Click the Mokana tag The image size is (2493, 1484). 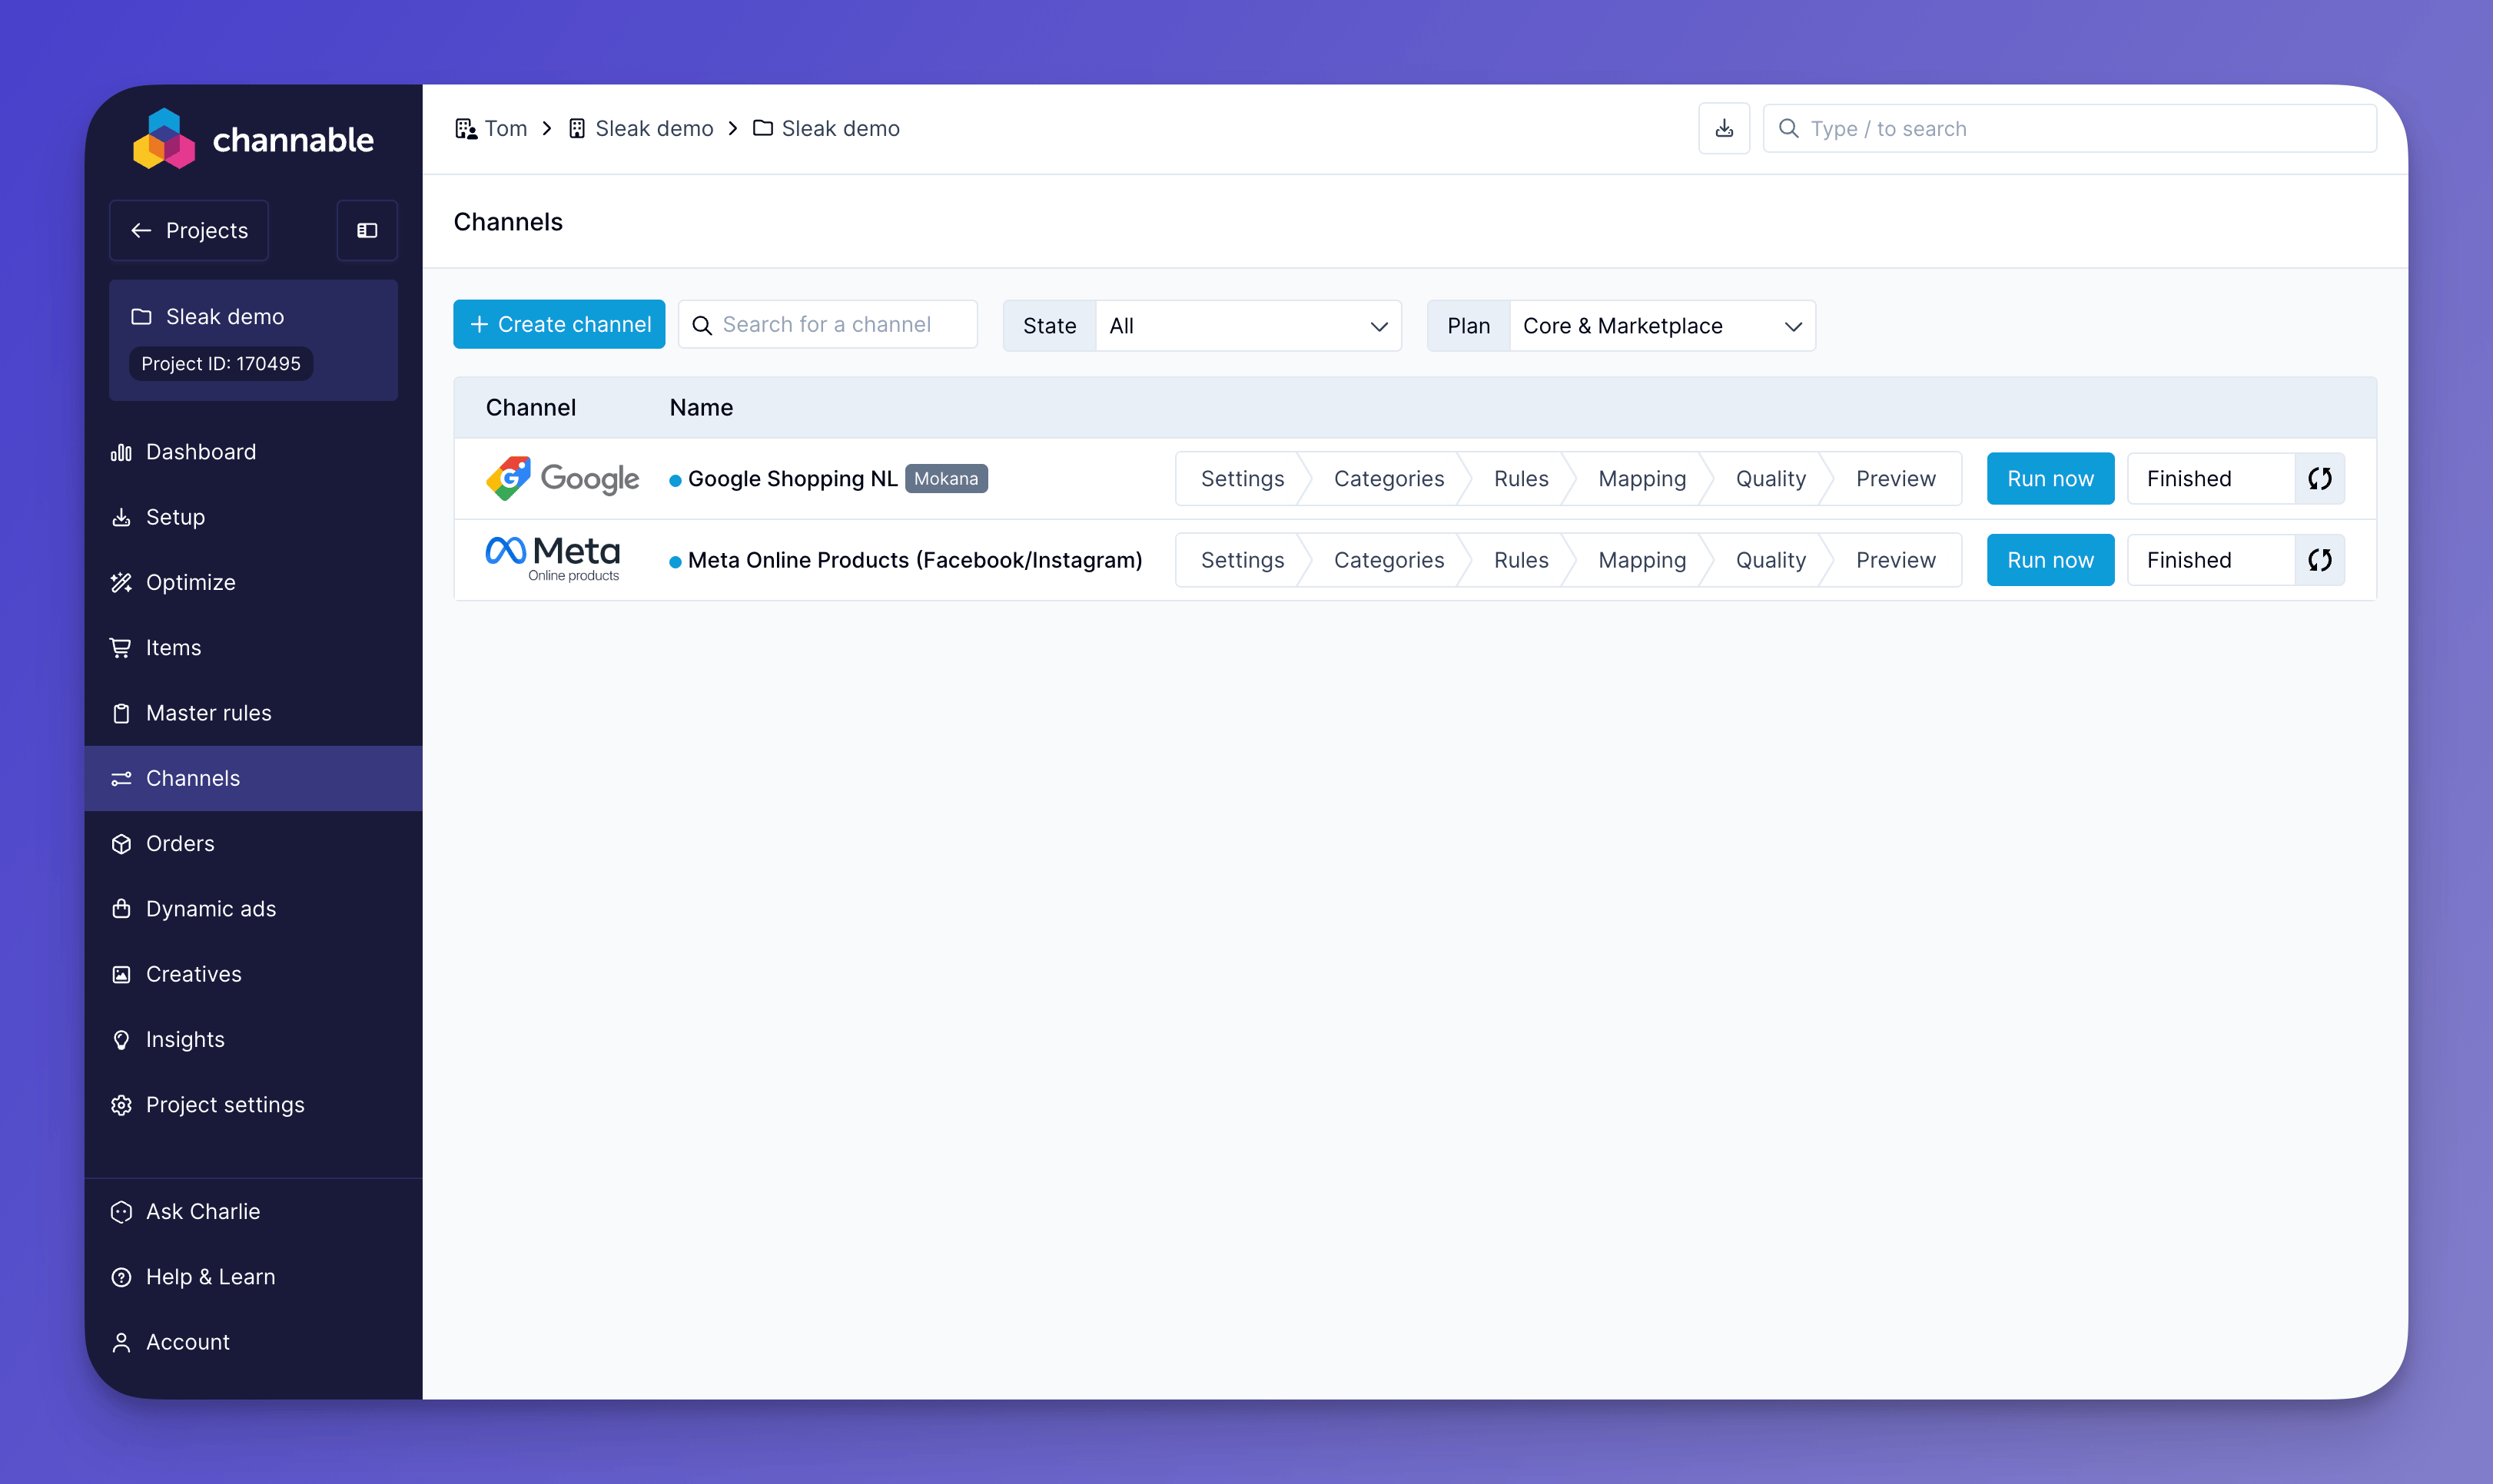[945, 478]
